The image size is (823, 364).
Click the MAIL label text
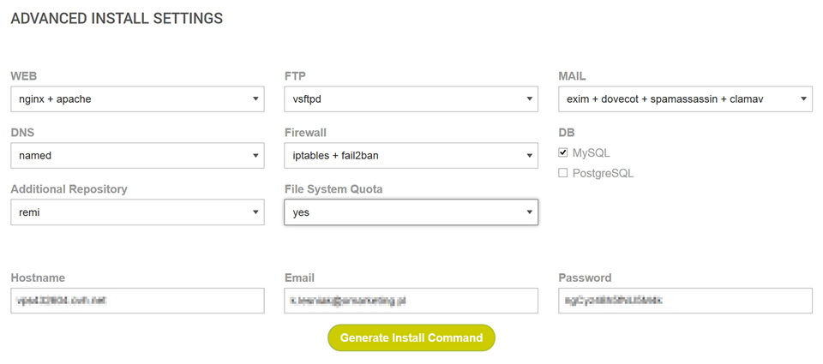(572, 76)
